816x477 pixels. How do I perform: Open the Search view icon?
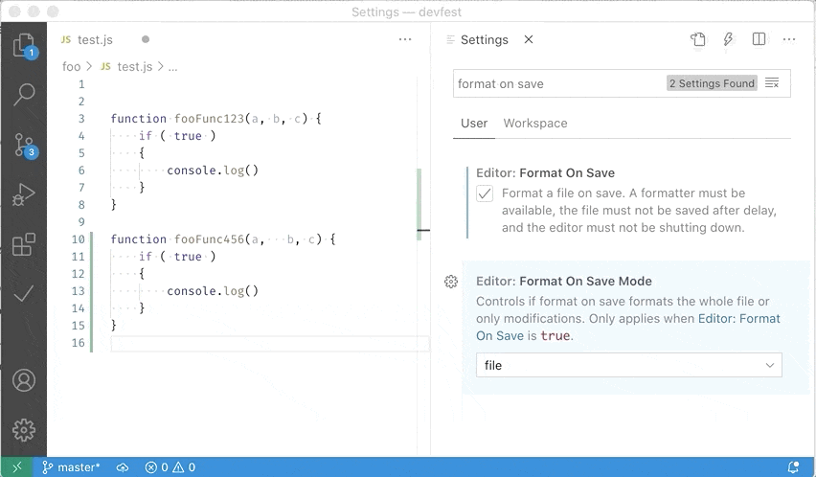[24, 94]
